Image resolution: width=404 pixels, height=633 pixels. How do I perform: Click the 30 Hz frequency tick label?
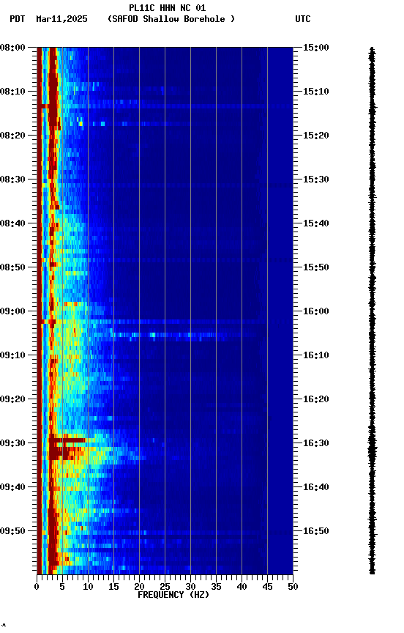[x=190, y=587]
